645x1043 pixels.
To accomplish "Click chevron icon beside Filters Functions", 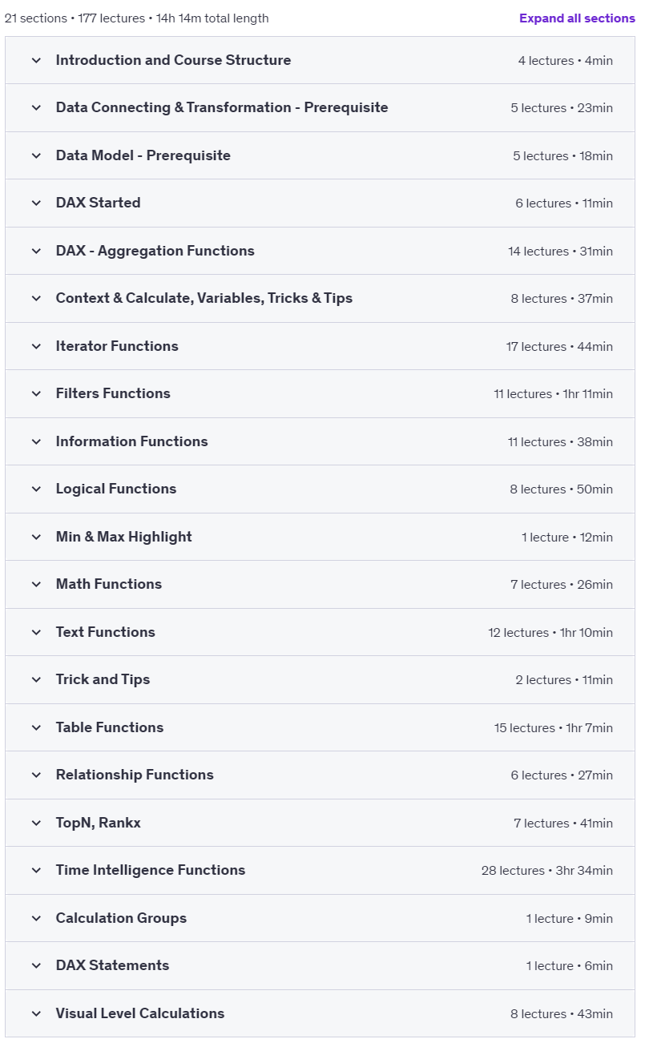I will pos(36,393).
